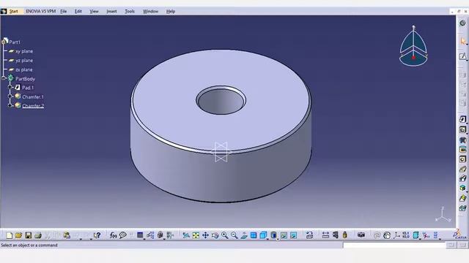Select the Pad tool in right toolbar
This screenshot has height=263, width=469.
point(462,119)
